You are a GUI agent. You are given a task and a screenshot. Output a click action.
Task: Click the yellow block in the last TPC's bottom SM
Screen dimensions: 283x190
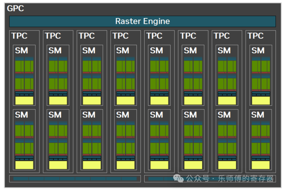click(x=261, y=165)
